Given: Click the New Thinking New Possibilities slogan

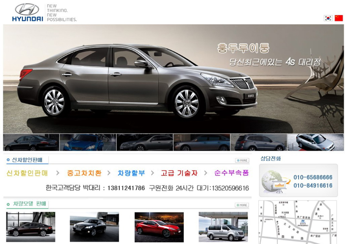Looking at the screenshot, I should (x=61, y=13).
